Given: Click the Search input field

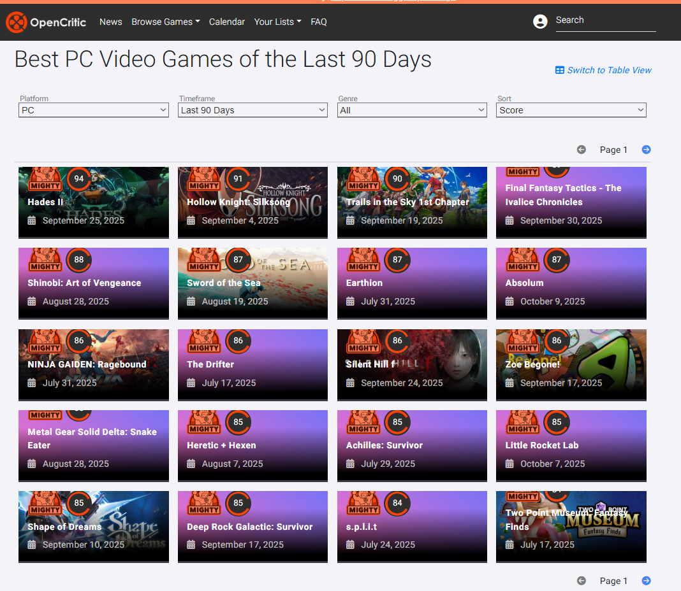Looking at the screenshot, I should click(x=605, y=20).
